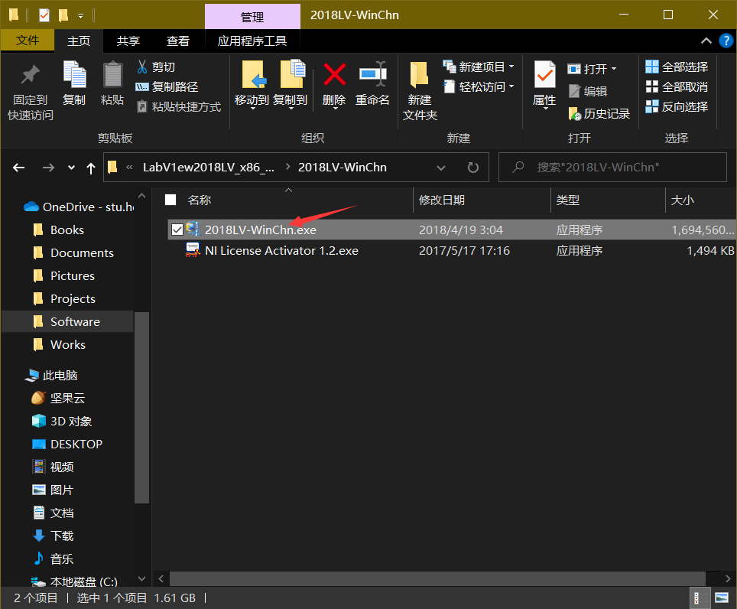Image resolution: width=737 pixels, height=609 pixels.
Task: Open OneDrive in navigation pane
Action: tap(77, 207)
